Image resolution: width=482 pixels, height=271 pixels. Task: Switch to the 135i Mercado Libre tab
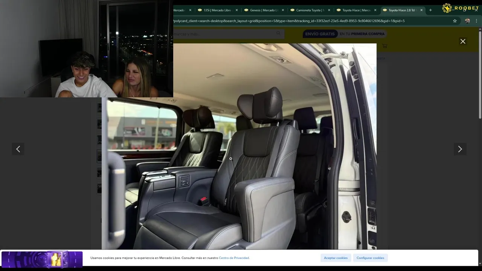[218, 10]
